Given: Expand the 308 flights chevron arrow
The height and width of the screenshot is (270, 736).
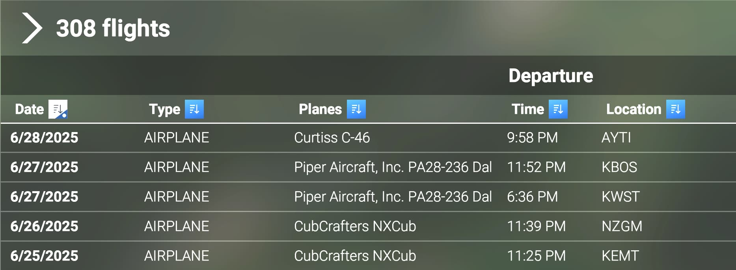Looking at the screenshot, I should click(32, 28).
